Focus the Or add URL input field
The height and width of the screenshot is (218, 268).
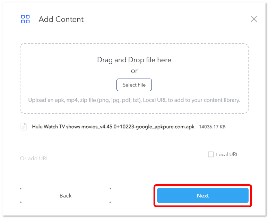click(x=113, y=158)
